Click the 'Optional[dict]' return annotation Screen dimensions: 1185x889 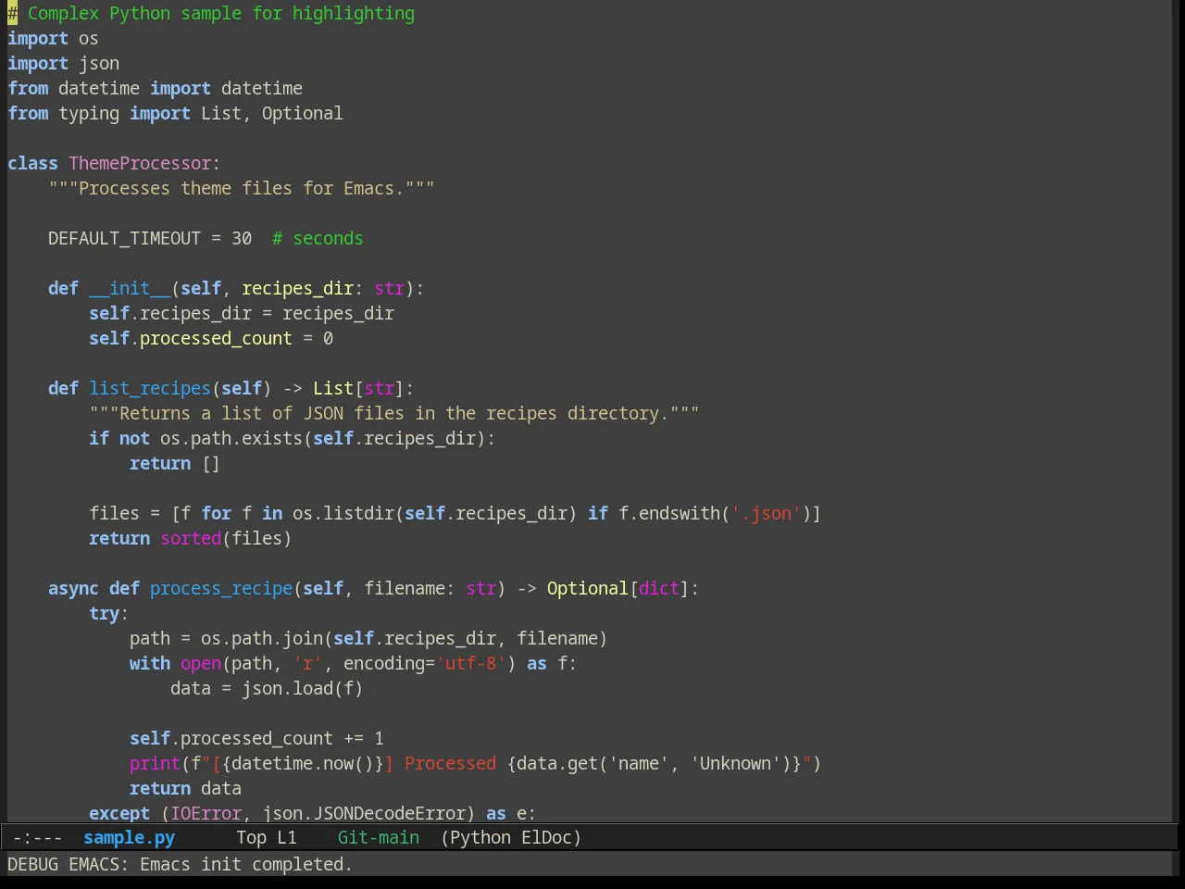click(x=617, y=589)
